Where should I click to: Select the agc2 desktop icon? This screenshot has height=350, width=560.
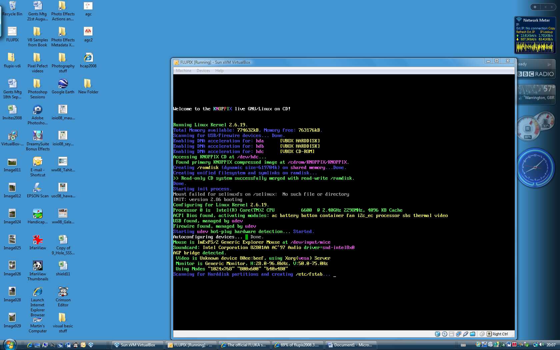point(88,35)
